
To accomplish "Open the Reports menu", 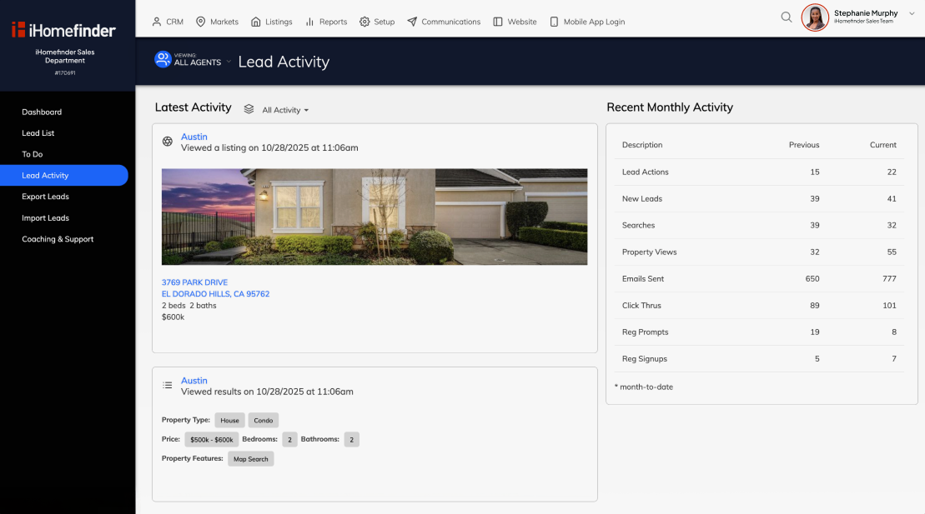I will pyautogui.click(x=325, y=22).
